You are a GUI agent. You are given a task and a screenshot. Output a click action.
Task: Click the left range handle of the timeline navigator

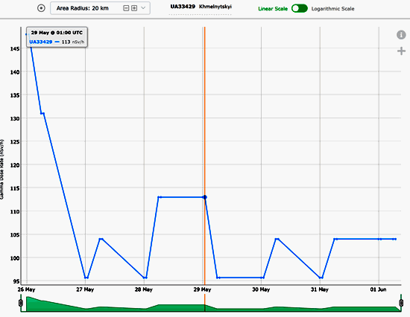coord(21,303)
